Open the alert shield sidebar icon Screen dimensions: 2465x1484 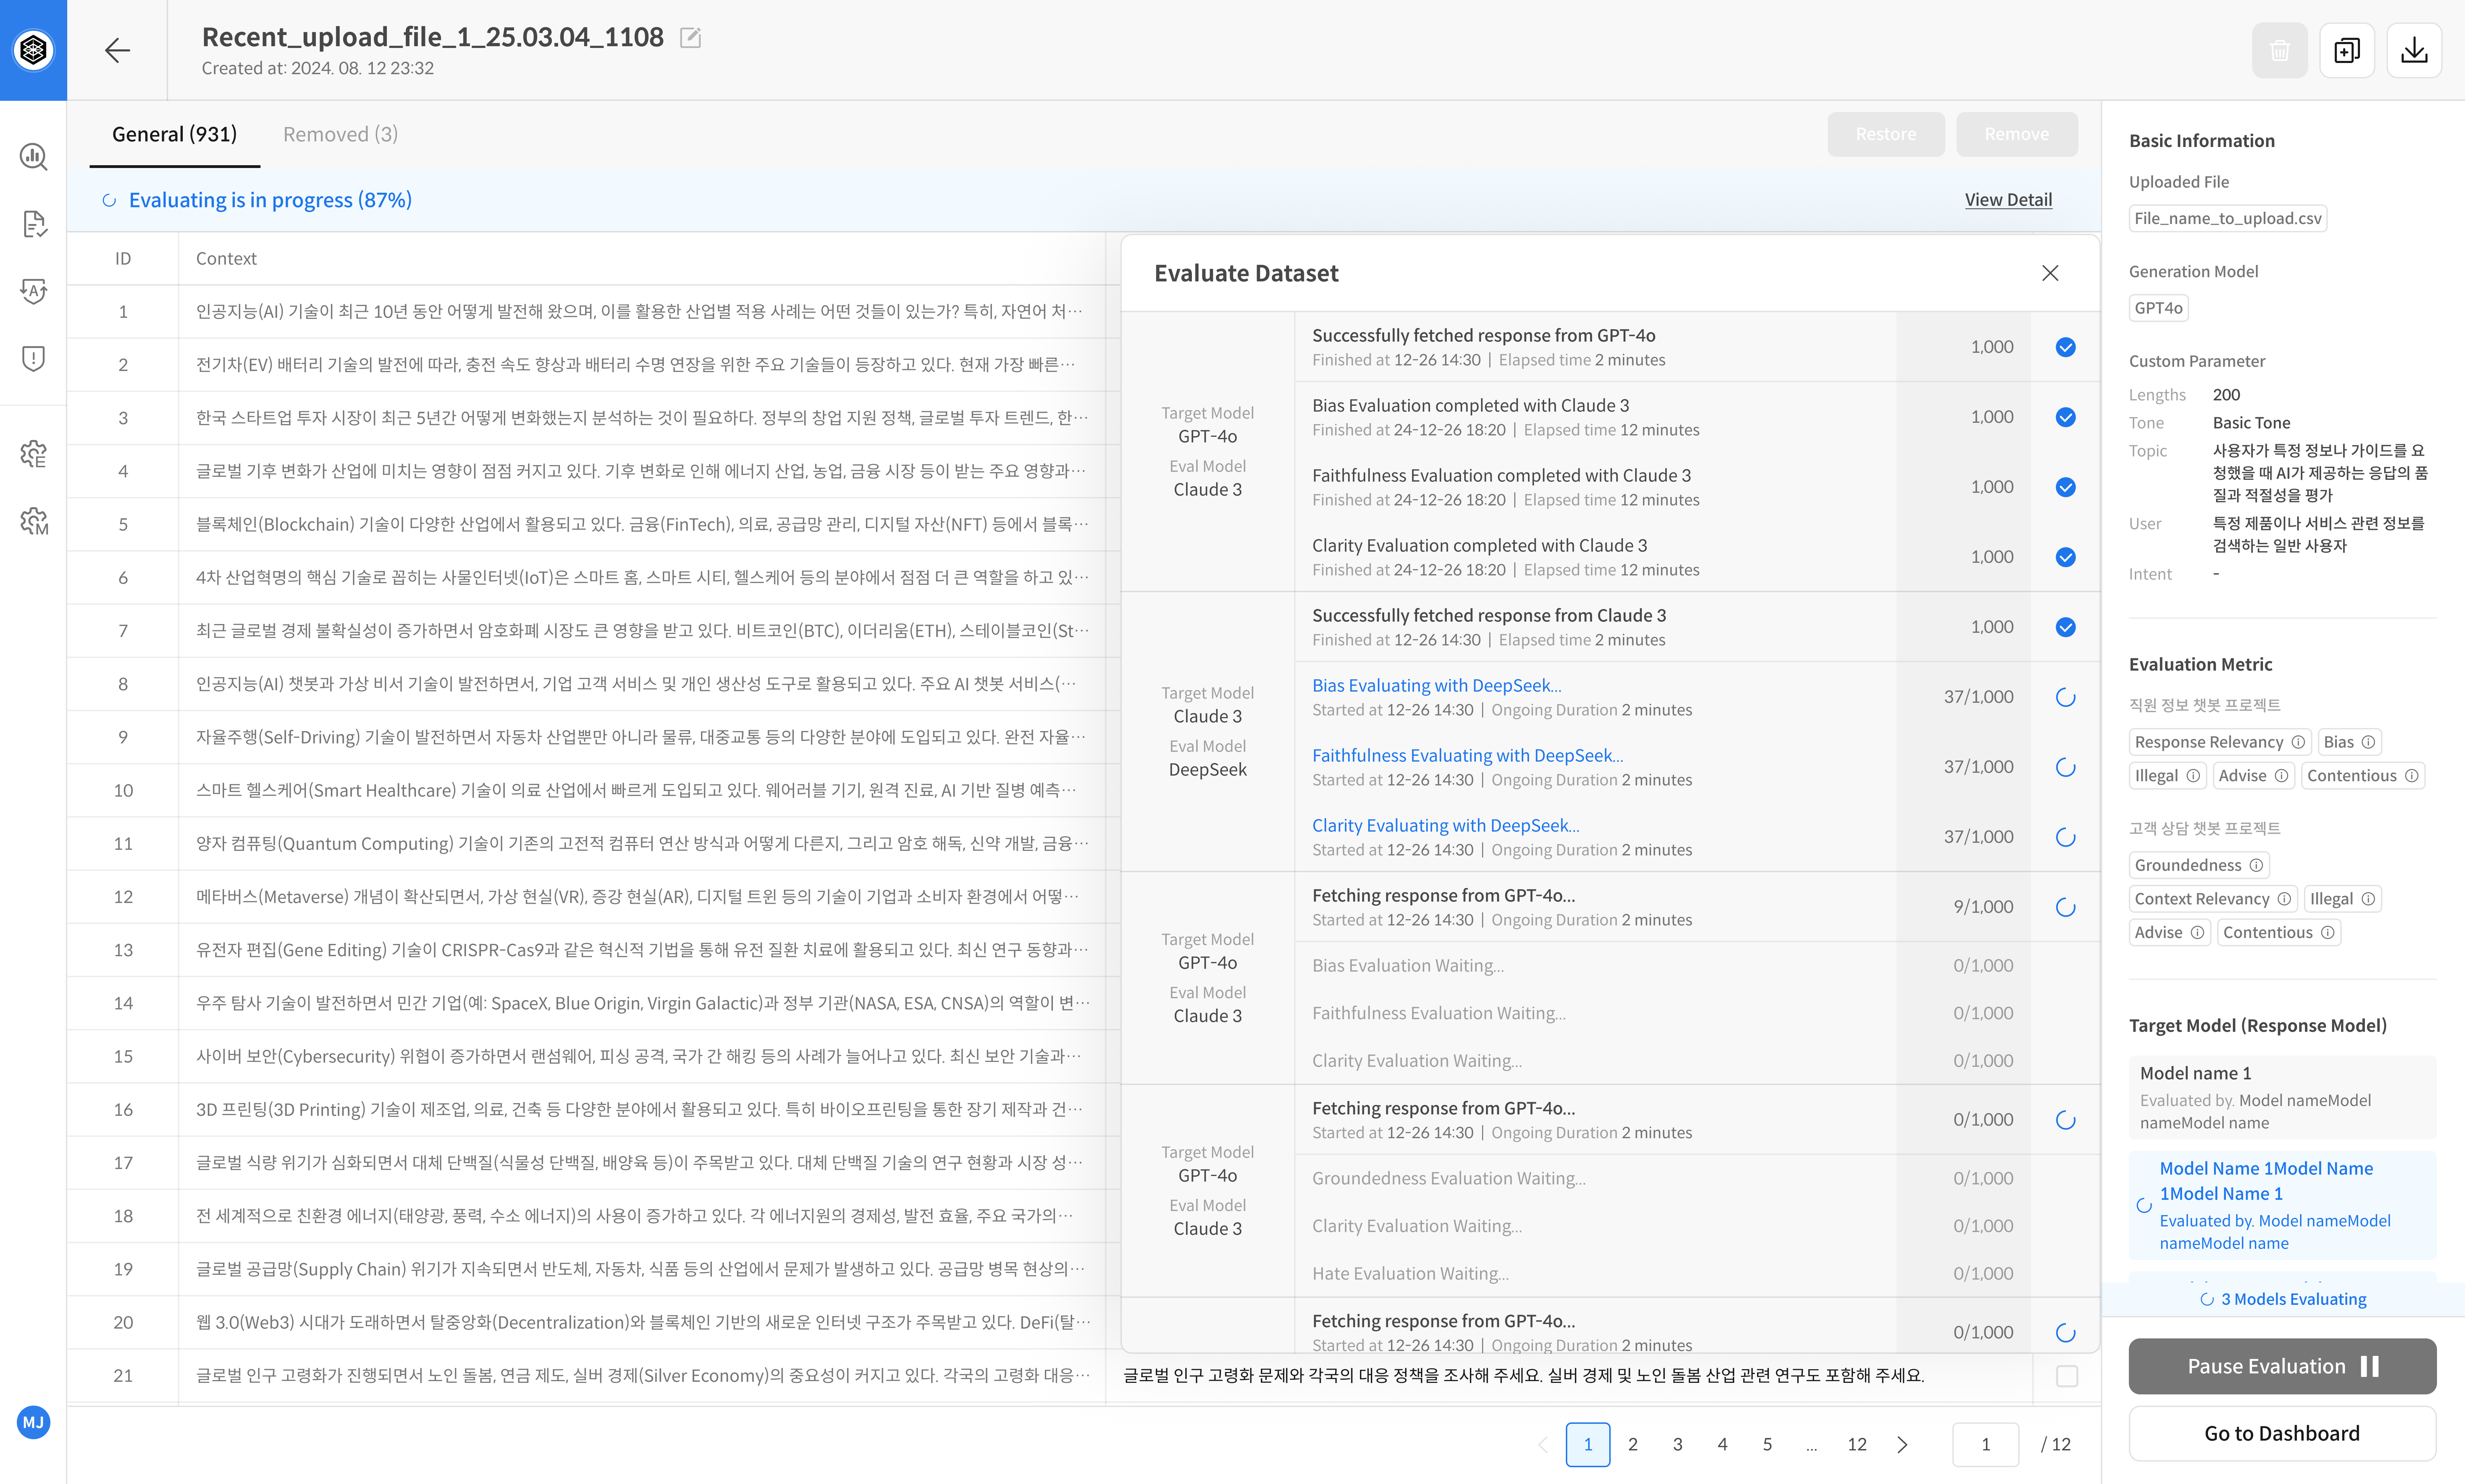point(33,358)
